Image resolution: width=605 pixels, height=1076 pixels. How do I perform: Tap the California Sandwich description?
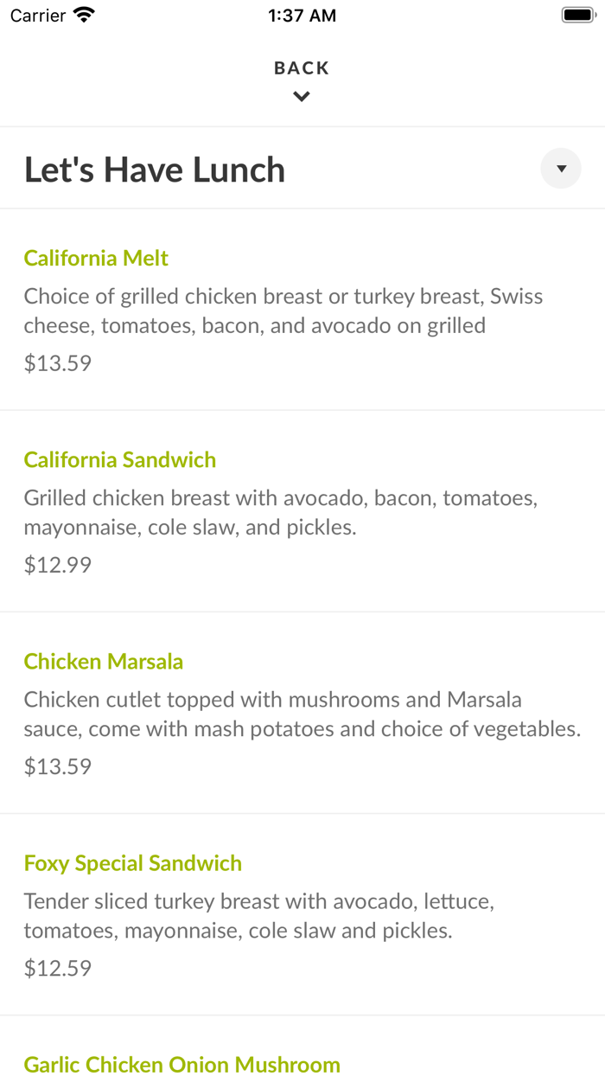point(281,512)
